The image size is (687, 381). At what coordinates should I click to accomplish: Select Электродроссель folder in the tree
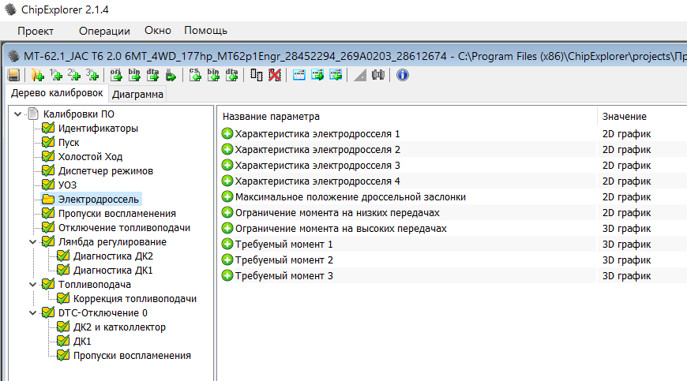pos(92,200)
